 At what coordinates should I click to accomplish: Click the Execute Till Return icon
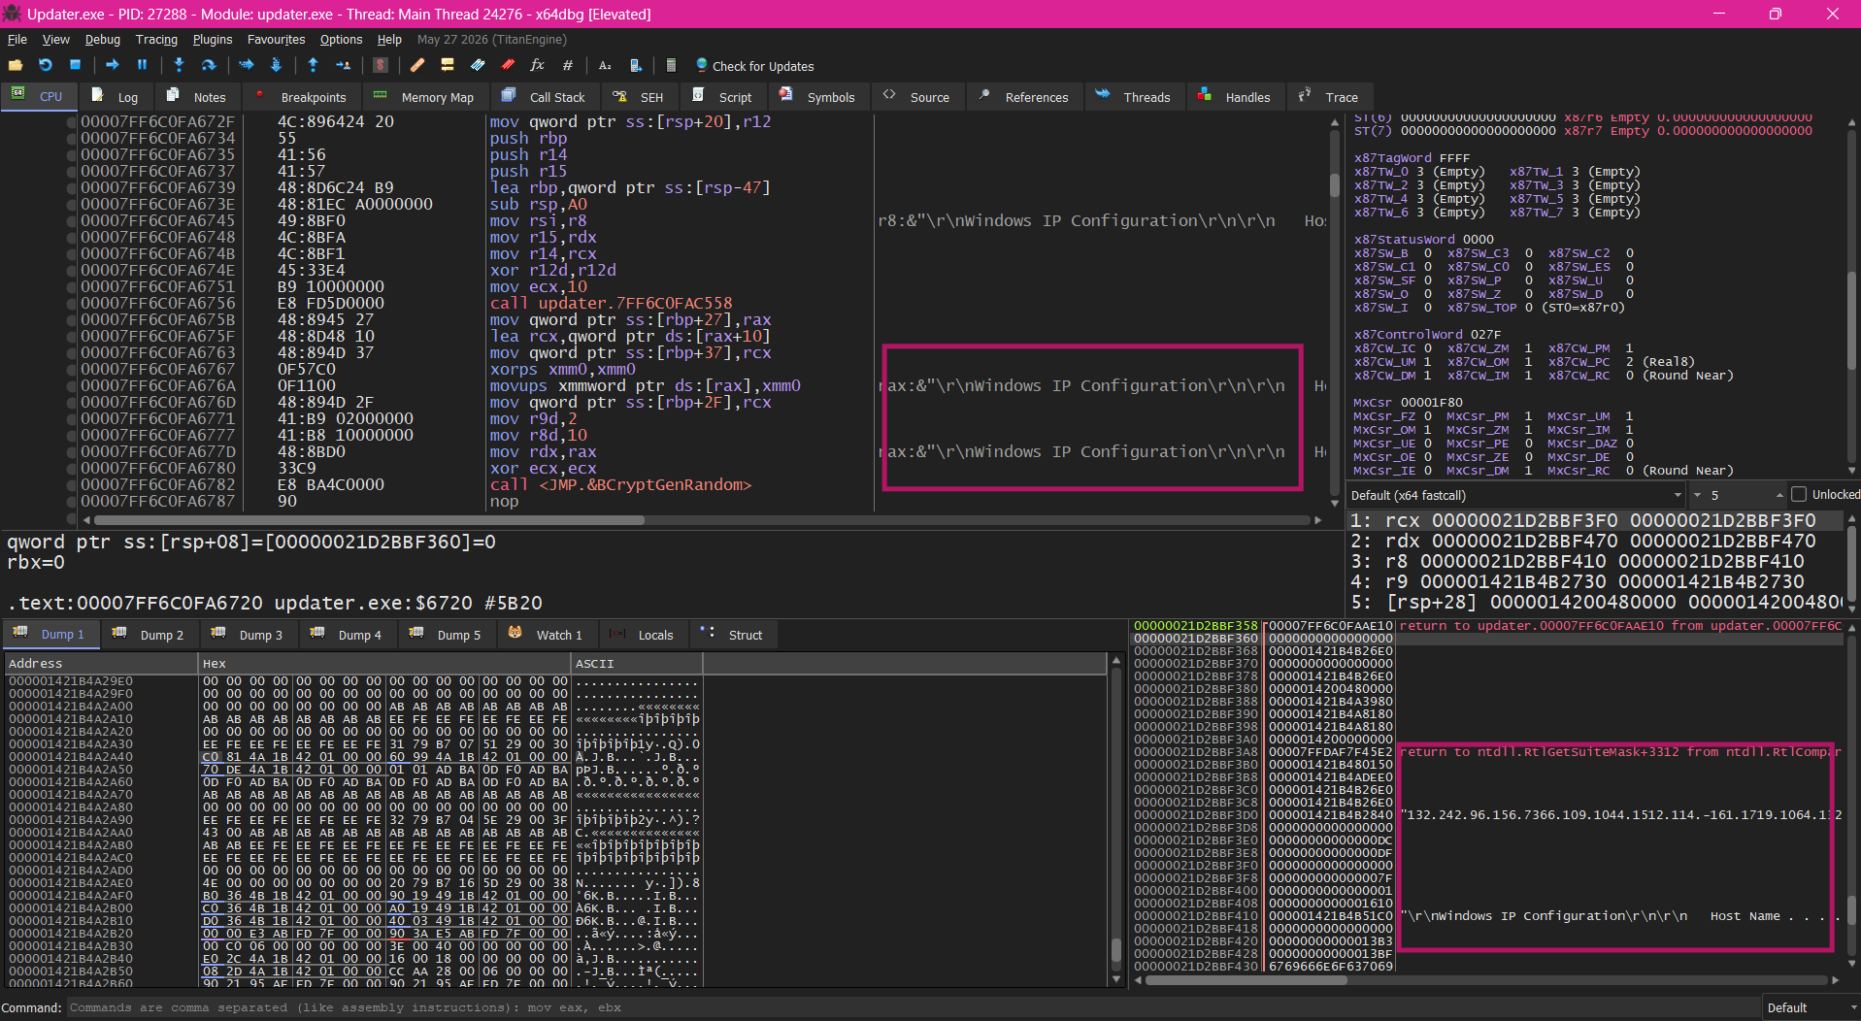pos(313,65)
